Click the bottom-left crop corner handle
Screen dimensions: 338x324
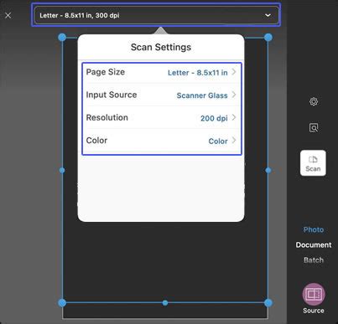pos(62,302)
